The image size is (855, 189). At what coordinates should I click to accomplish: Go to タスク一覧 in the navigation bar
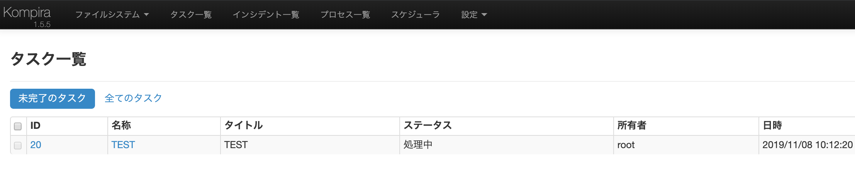tap(191, 15)
